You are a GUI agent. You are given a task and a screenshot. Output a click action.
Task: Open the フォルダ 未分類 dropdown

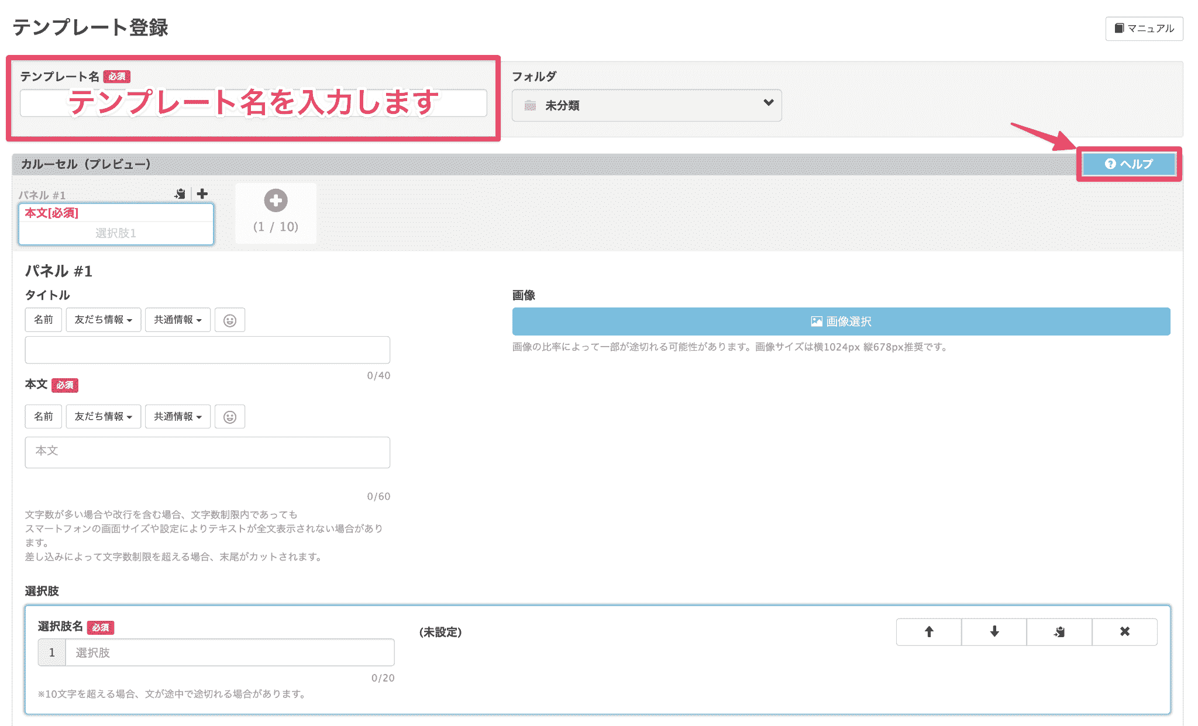[646, 105]
